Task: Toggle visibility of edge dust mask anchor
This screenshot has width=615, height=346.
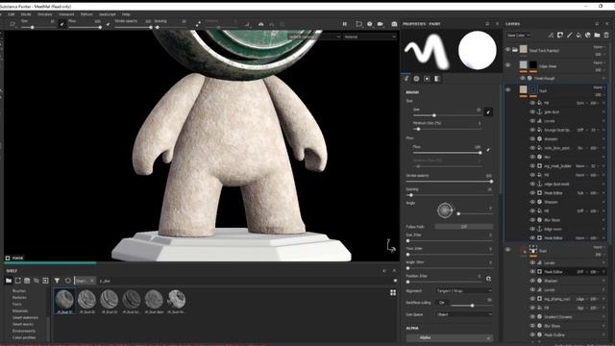Action: click(x=532, y=184)
